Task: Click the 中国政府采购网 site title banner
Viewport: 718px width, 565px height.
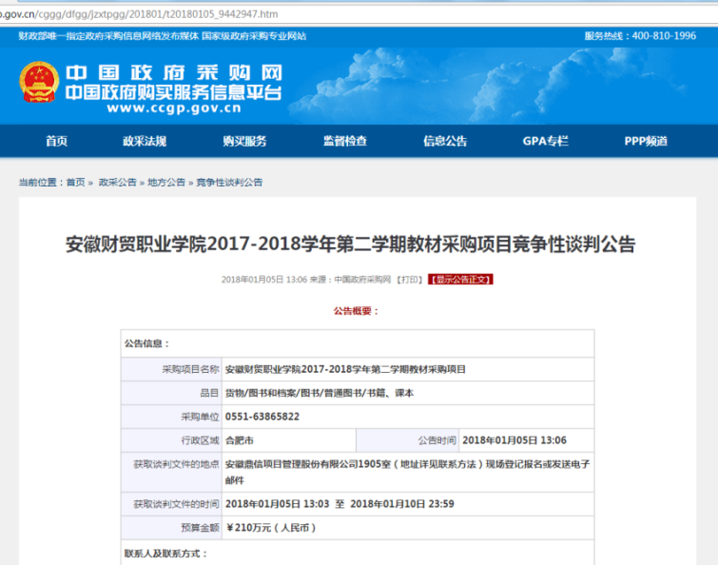Action: click(173, 74)
